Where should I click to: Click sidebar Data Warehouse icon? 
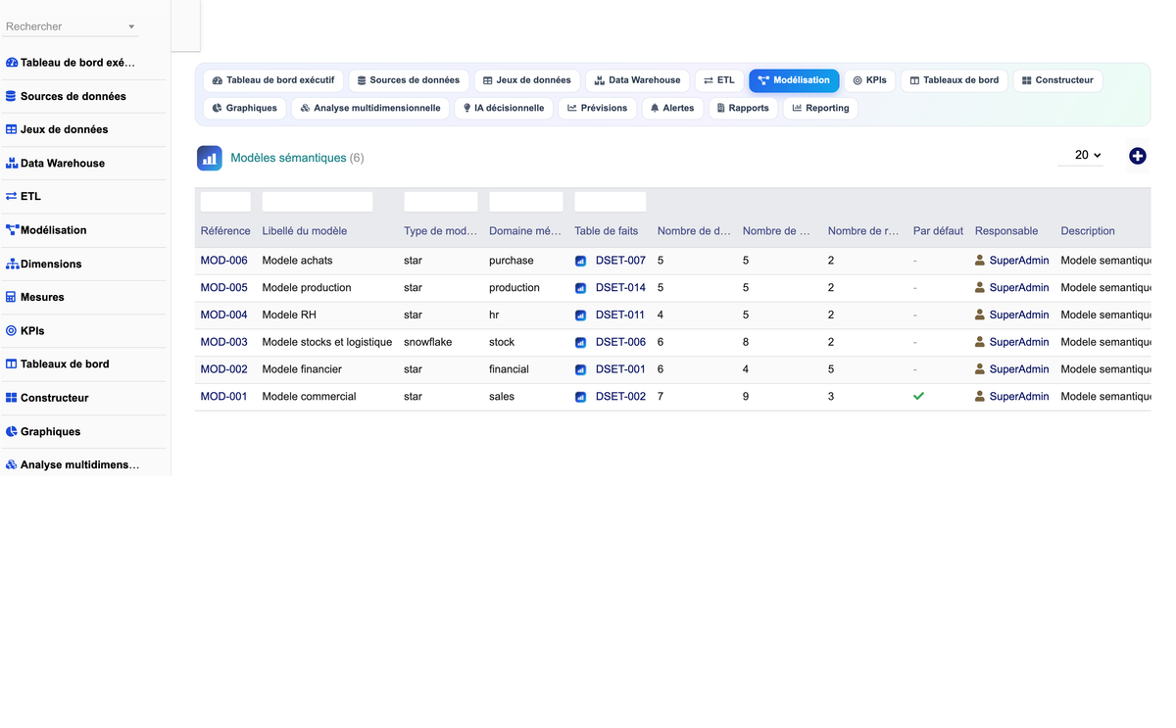click(x=12, y=164)
